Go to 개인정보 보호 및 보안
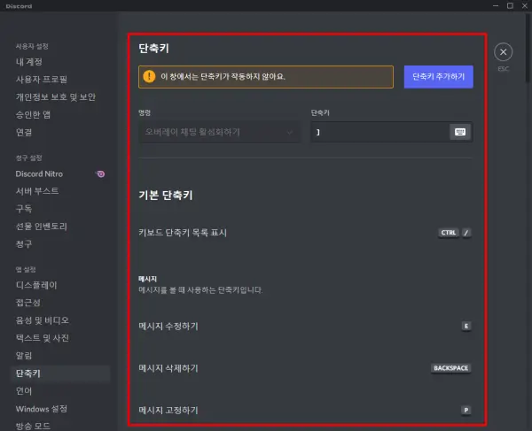This screenshot has width=532, height=431. (56, 97)
